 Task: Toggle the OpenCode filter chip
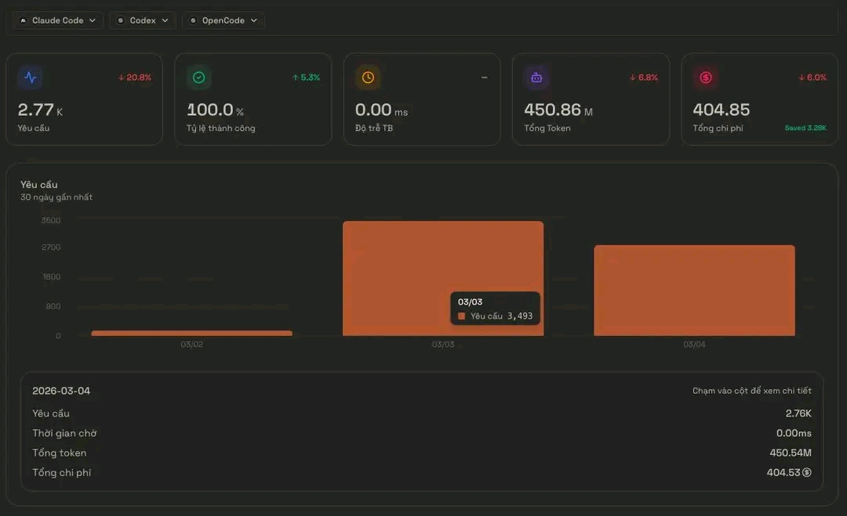[223, 20]
